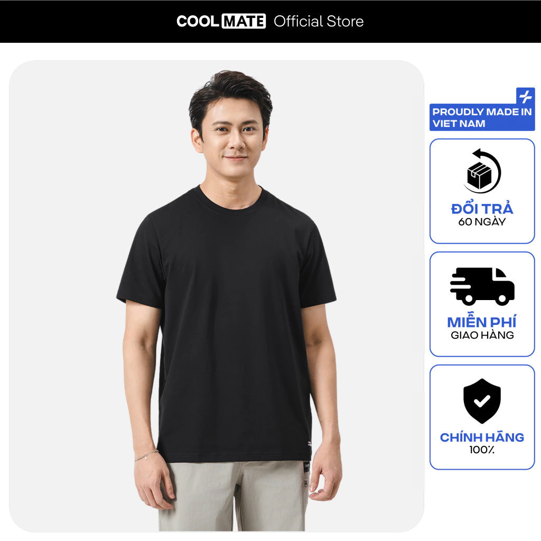Viewport: 541px width, 541px height.
Task: Open the MIỄN PHÍ GIAO HÀNG card
Action: click(482, 304)
